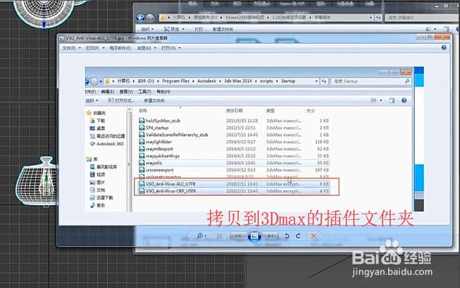Close the Photo Viewer window
The width and height of the screenshot is (460, 288).
442,37
